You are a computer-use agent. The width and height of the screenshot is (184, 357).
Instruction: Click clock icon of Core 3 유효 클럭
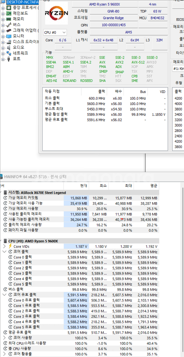(x=10, y=316)
